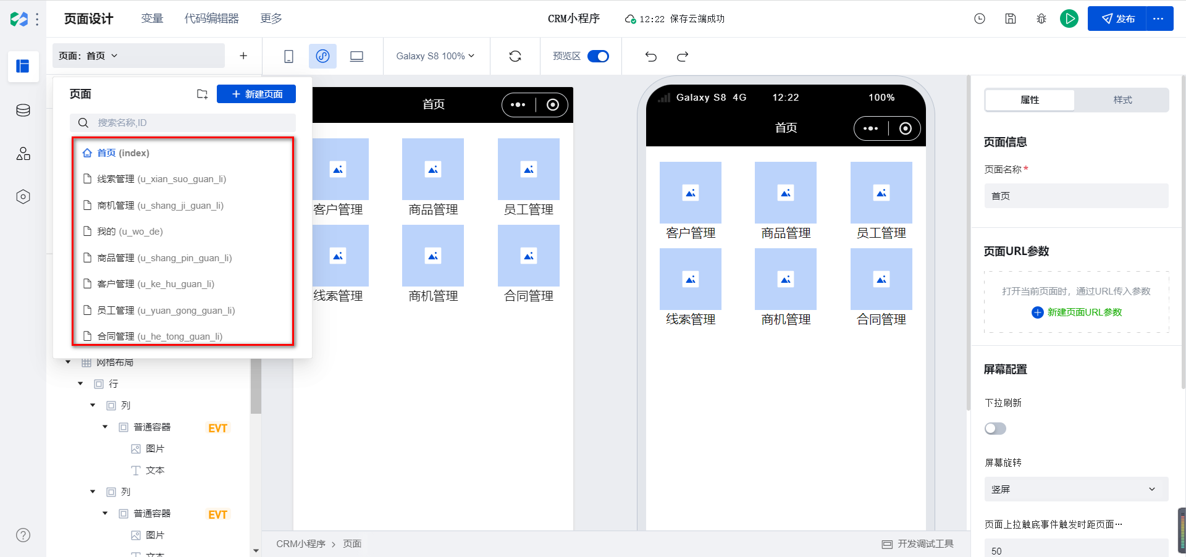This screenshot has width=1186, height=557.
Task: Select page 客户管理 in list
Action: (183, 284)
